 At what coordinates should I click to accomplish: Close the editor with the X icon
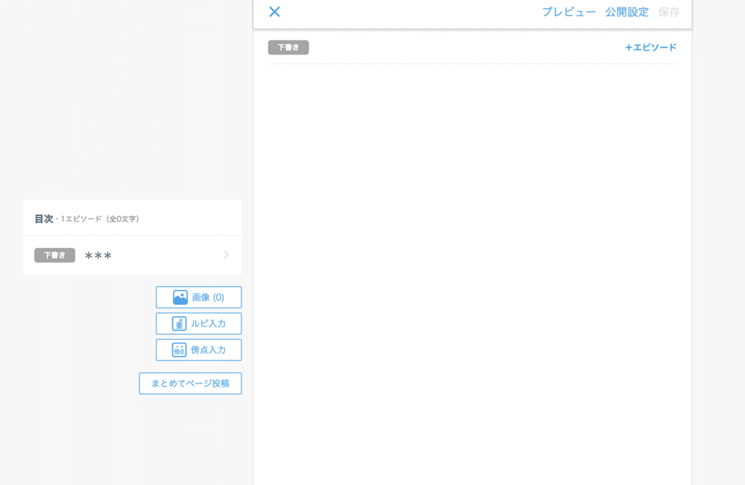tap(274, 12)
